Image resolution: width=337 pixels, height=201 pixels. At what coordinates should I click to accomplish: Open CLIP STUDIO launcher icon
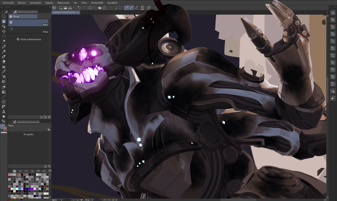point(54,8)
